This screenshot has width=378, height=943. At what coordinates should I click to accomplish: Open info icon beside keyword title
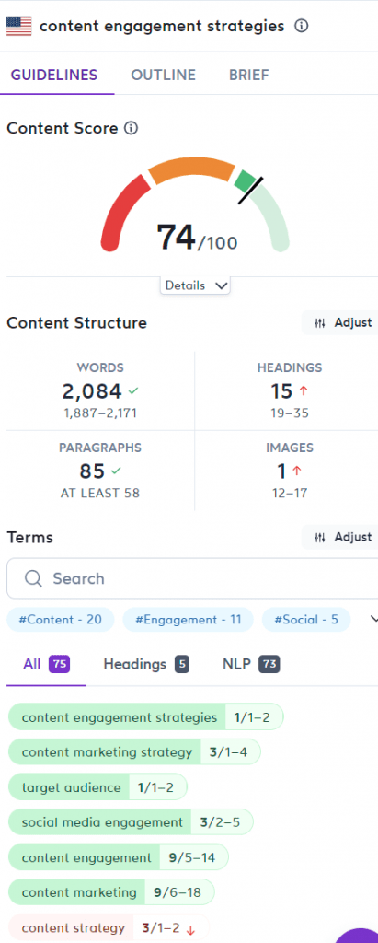pyautogui.click(x=302, y=27)
